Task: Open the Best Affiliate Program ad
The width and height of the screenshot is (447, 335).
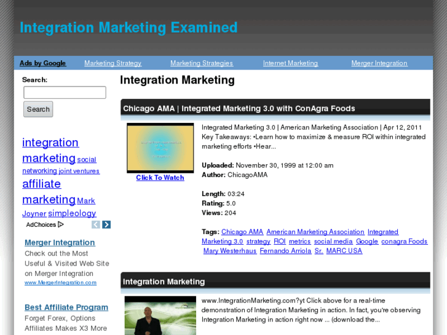Action: (x=66, y=307)
